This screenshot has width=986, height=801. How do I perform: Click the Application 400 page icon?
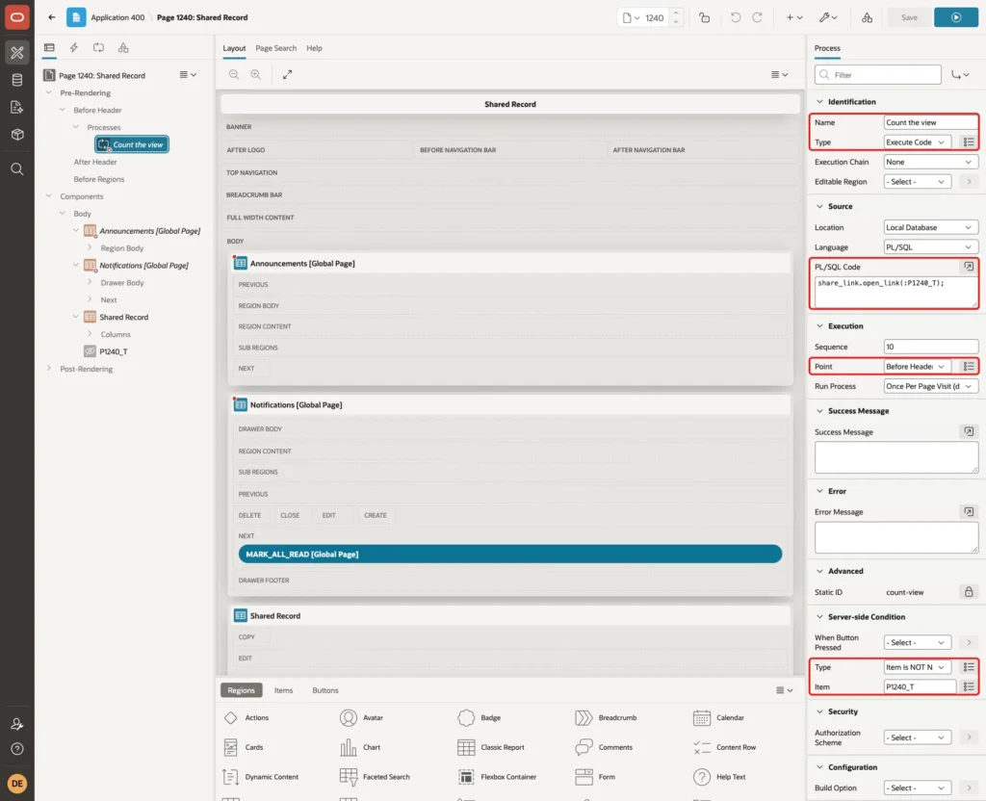tap(76, 17)
